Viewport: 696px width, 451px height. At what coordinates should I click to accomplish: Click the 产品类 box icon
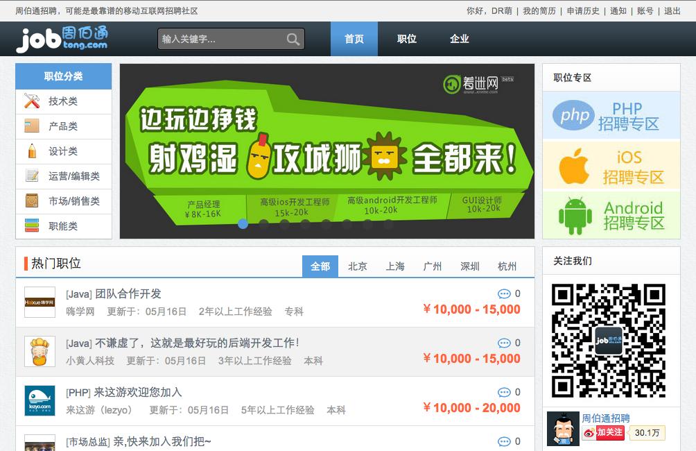pos(32,126)
